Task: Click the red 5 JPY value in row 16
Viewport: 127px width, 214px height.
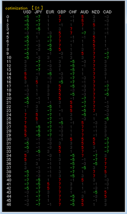Action: pyautogui.click(x=37, y=82)
